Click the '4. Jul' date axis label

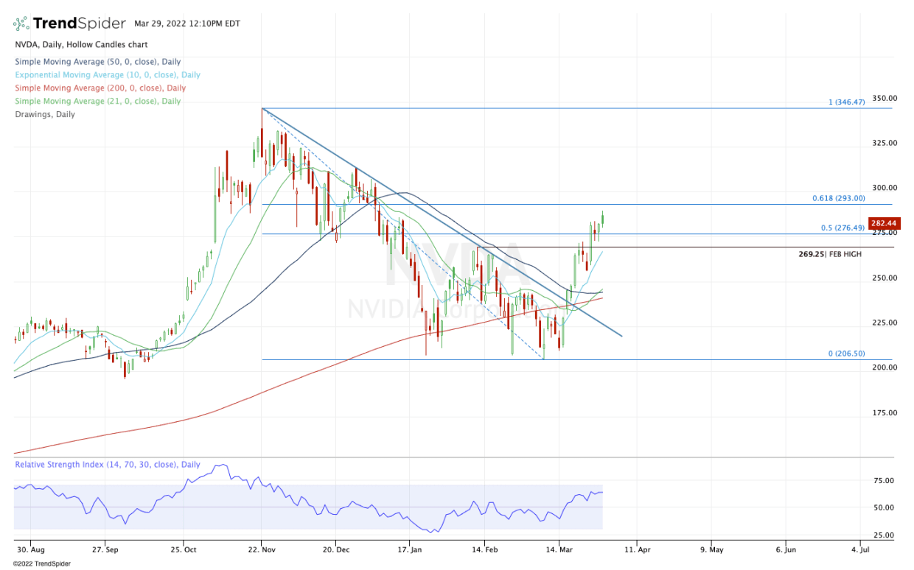point(862,549)
